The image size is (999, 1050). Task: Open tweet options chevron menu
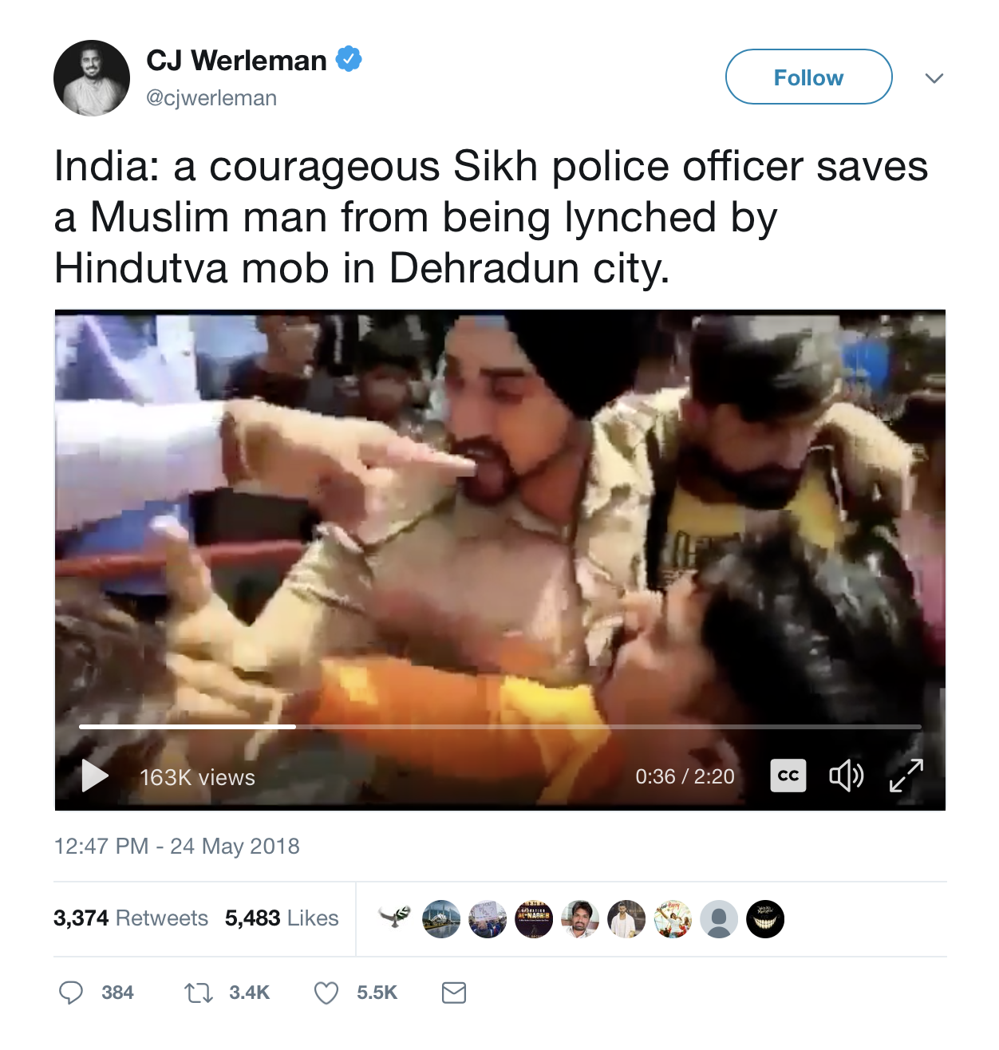coord(934,77)
